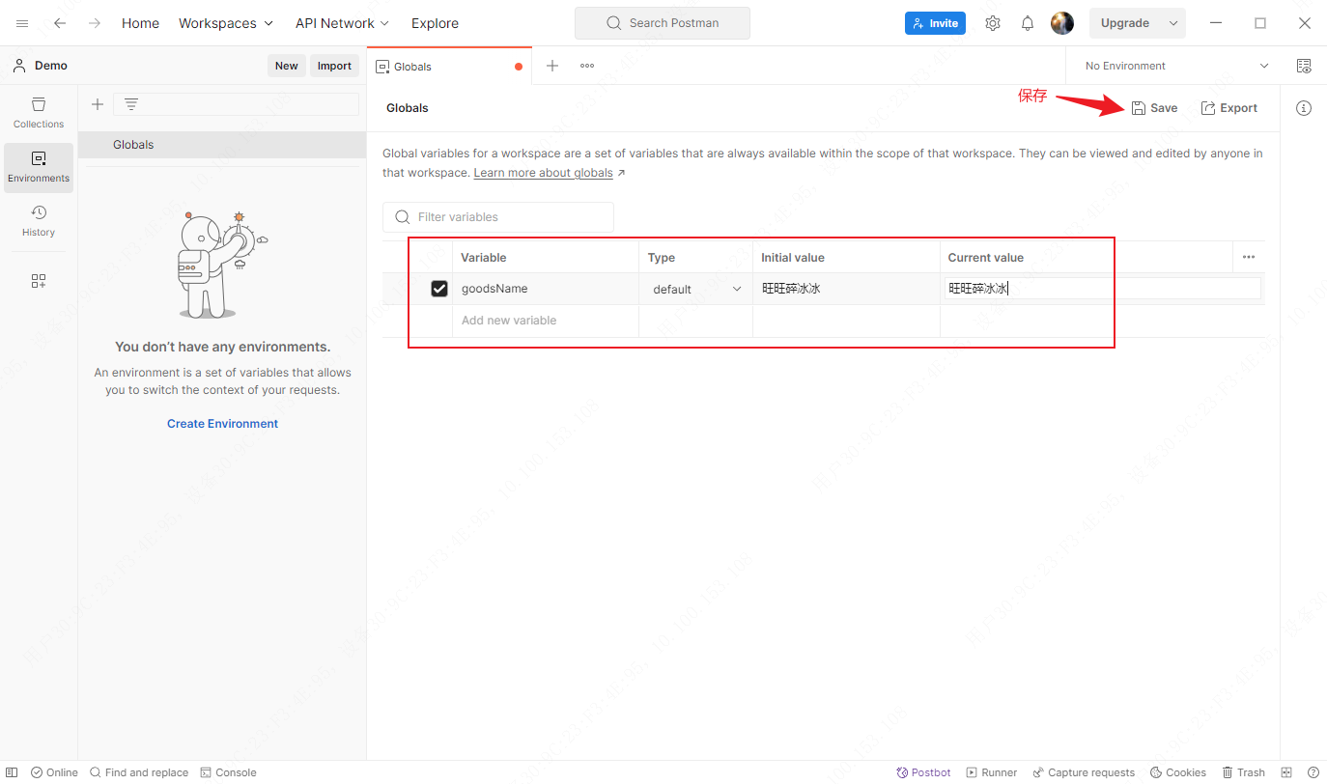The width and height of the screenshot is (1327, 784).
Task: Open the Upgrade arrow dropdown
Action: [1174, 23]
